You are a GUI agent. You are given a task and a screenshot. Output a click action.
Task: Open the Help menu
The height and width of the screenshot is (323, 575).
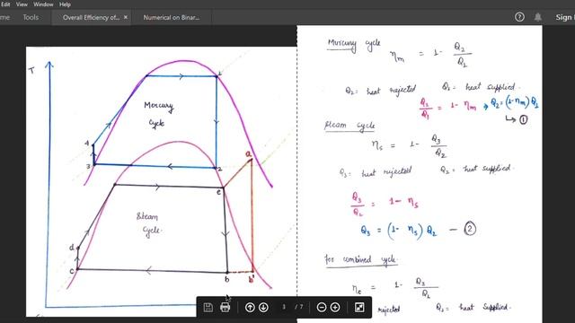[65, 4]
